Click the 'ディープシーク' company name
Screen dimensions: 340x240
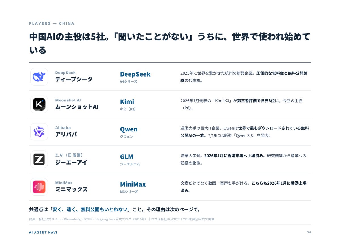[x=74, y=79]
